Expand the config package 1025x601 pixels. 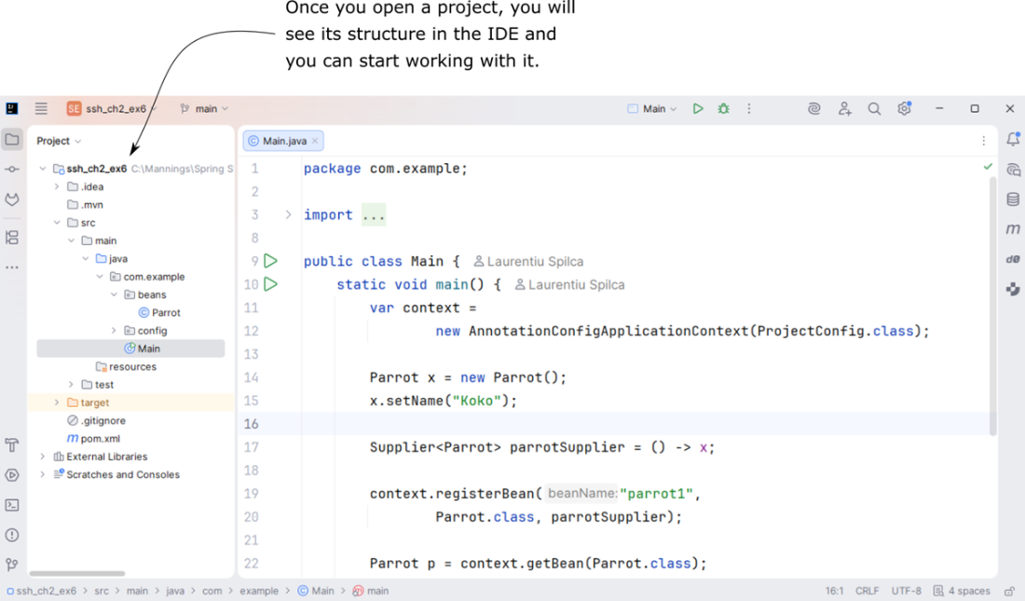point(114,331)
